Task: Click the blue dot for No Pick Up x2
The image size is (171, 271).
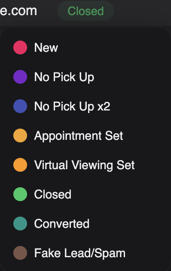Action: [x=20, y=106]
